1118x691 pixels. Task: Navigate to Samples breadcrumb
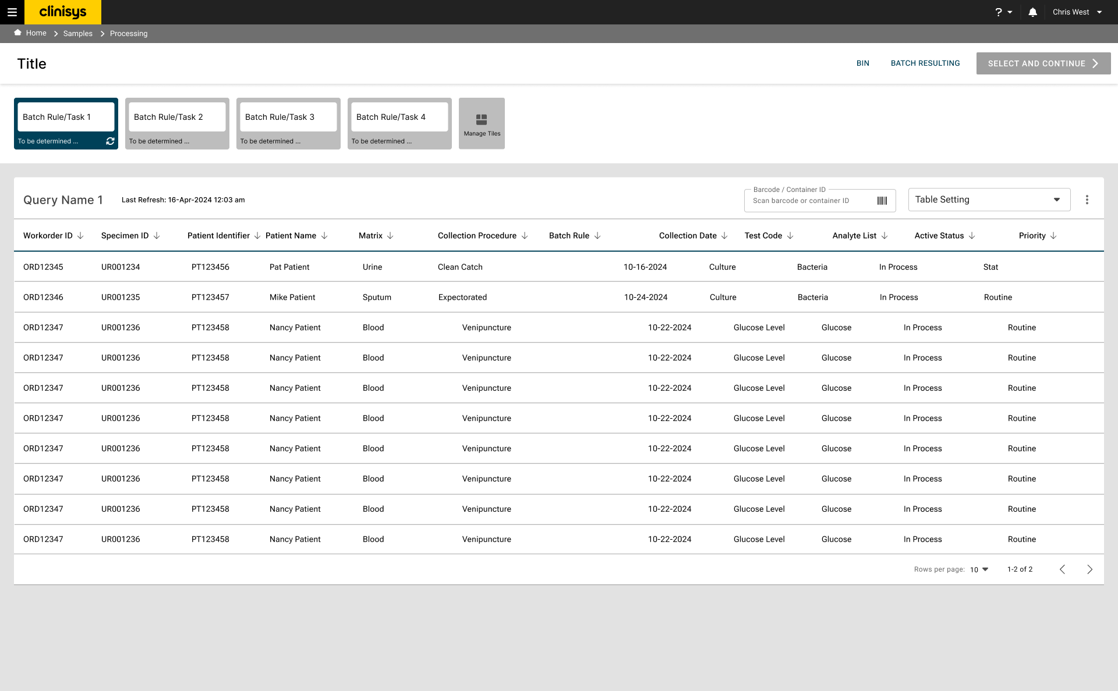(x=78, y=34)
